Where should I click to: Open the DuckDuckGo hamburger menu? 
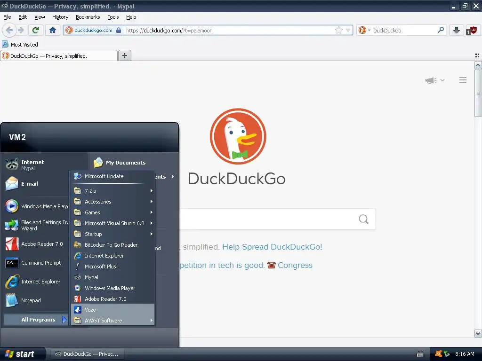tap(463, 80)
